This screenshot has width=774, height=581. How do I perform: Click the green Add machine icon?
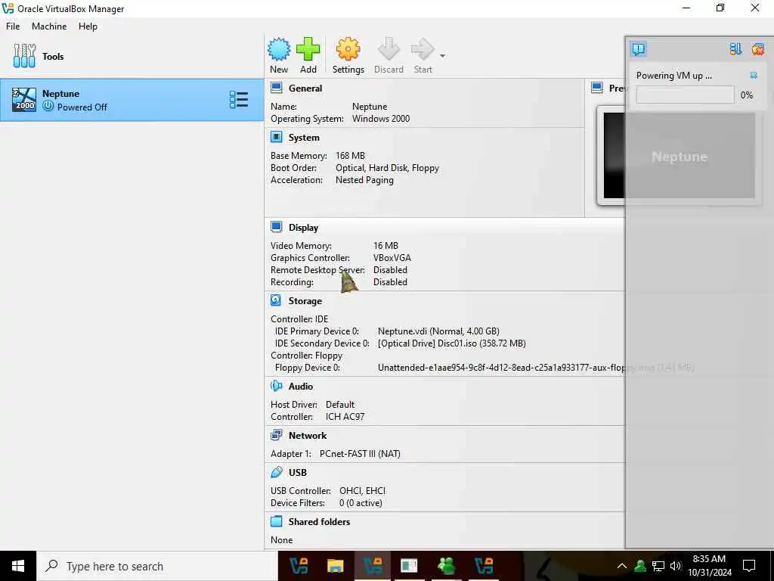click(x=308, y=49)
